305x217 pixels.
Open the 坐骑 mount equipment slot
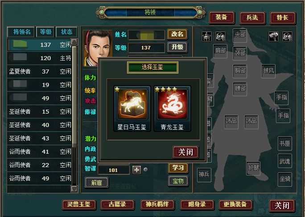[x=285, y=179]
